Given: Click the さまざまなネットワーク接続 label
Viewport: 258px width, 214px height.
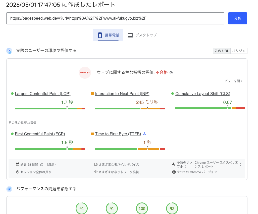Looking at the screenshot, I should [x=119, y=172].
